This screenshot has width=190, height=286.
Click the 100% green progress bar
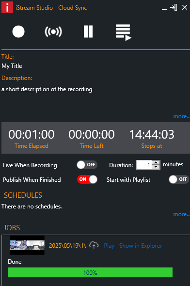point(90,272)
